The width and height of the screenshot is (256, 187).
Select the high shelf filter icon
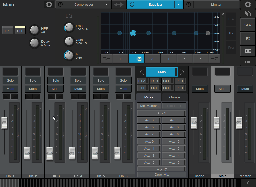[x=215, y=59]
